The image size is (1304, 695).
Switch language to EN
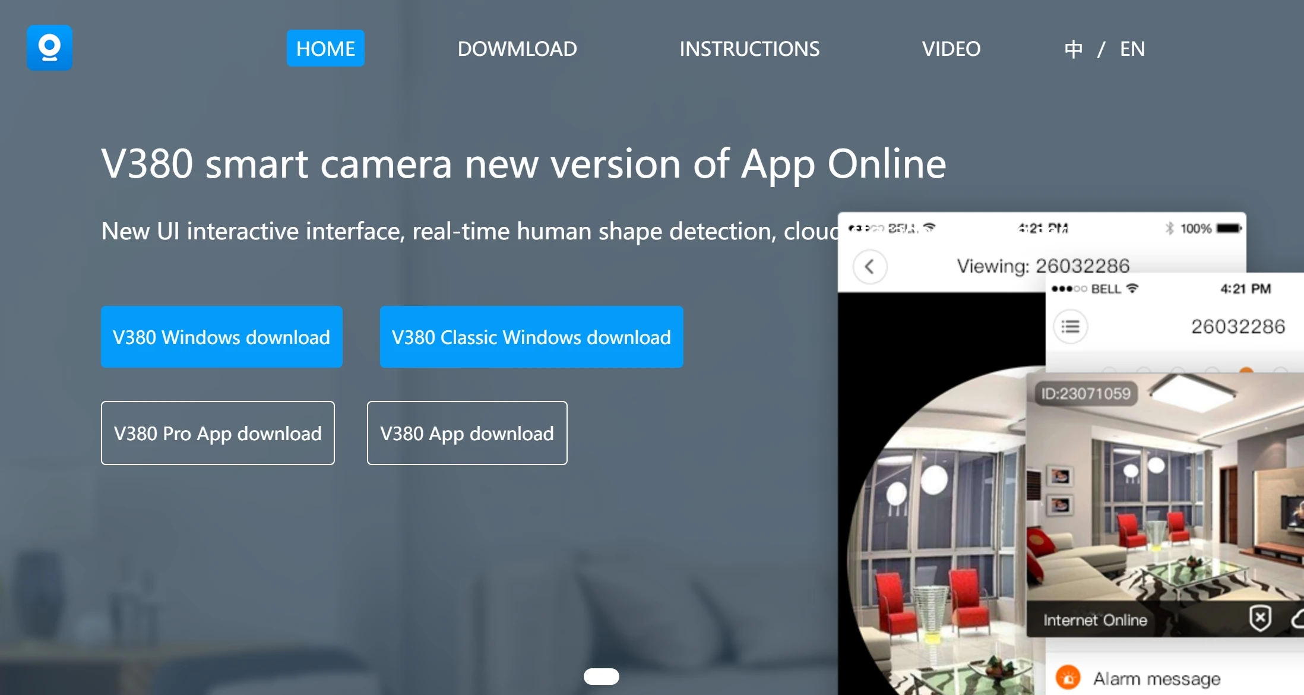click(x=1132, y=49)
